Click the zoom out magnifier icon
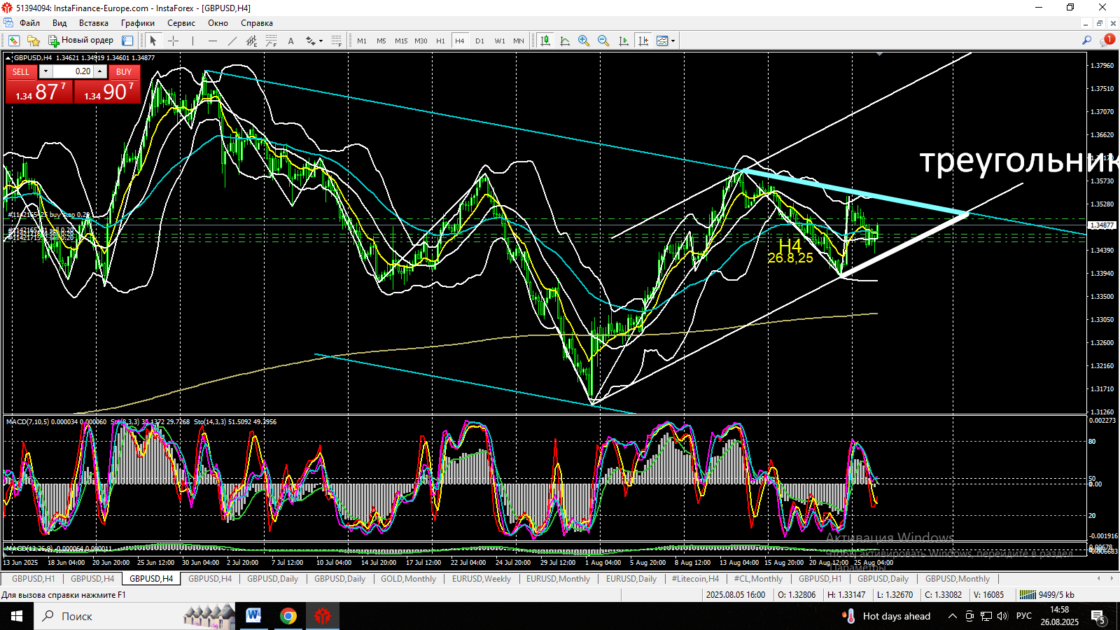The height and width of the screenshot is (630, 1120). [x=603, y=41]
